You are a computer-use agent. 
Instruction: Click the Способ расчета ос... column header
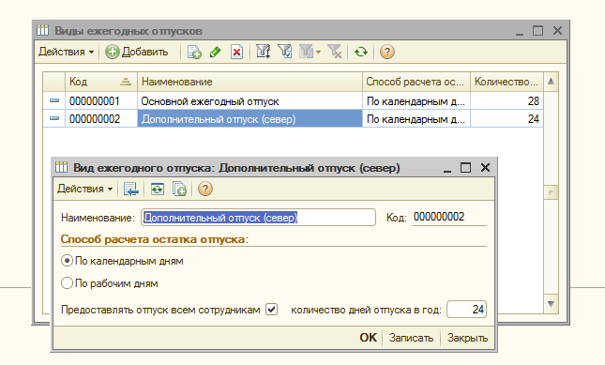pyautogui.click(x=416, y=82)
